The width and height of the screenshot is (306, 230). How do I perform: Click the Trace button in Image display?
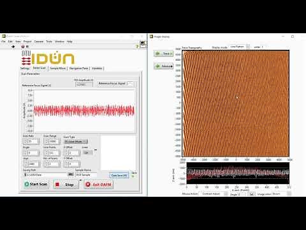163,54
